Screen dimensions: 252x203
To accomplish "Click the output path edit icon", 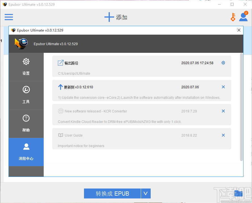I will pyautogui.click(x=60, y=63).
